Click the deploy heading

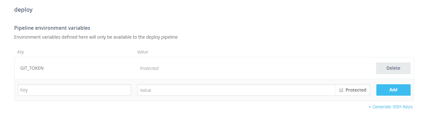tap(23, 10)
